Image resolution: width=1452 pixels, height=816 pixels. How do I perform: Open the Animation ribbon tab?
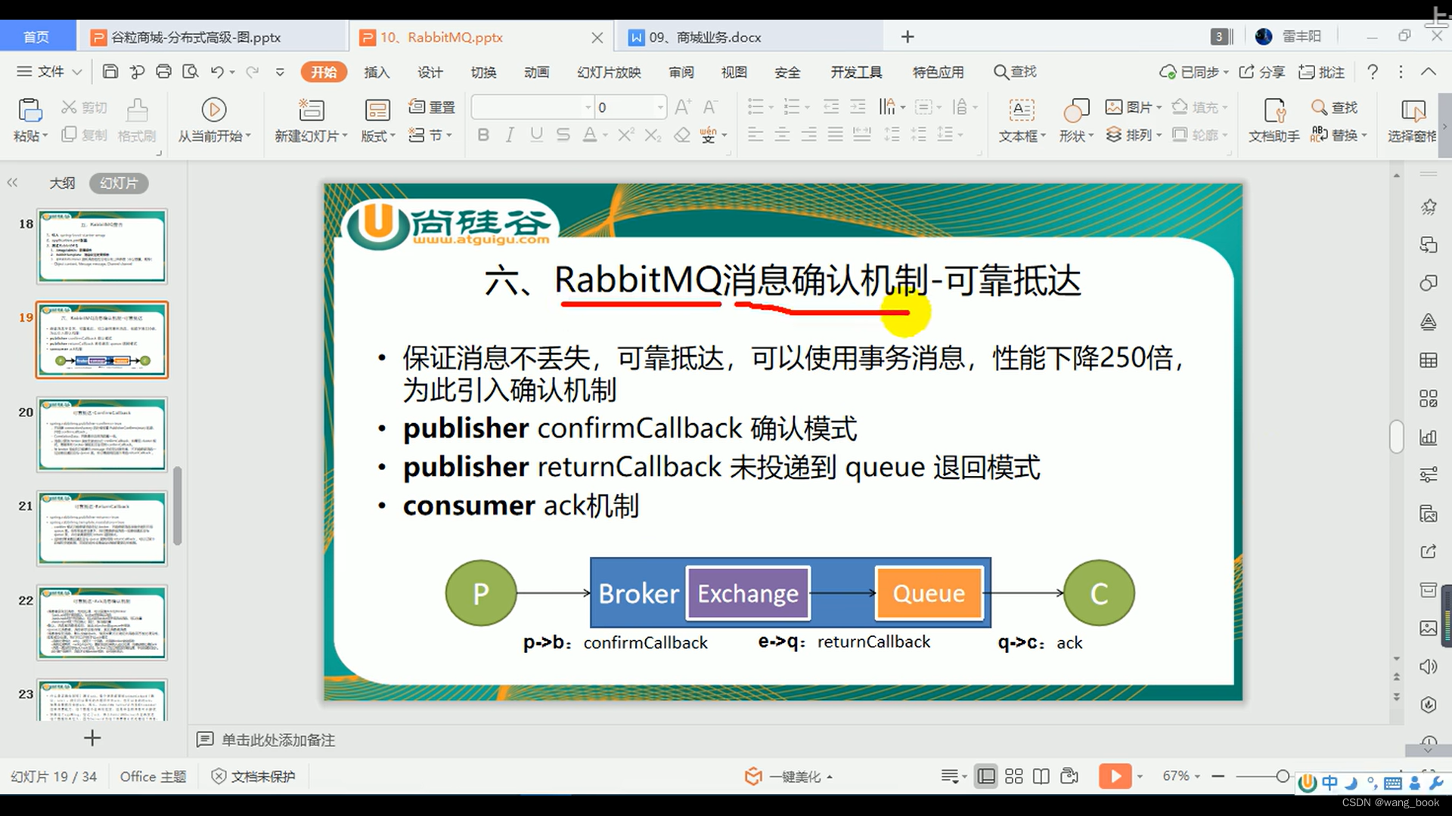pos(537,72)
